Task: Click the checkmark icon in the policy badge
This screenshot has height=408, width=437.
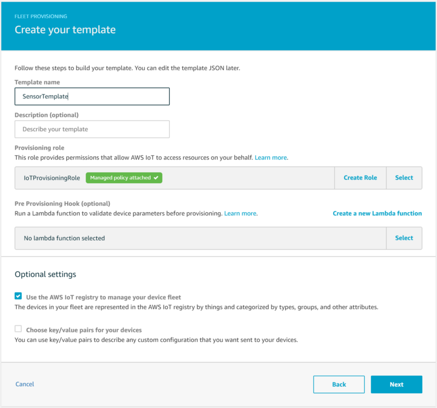Action: (x=156, y=178)
